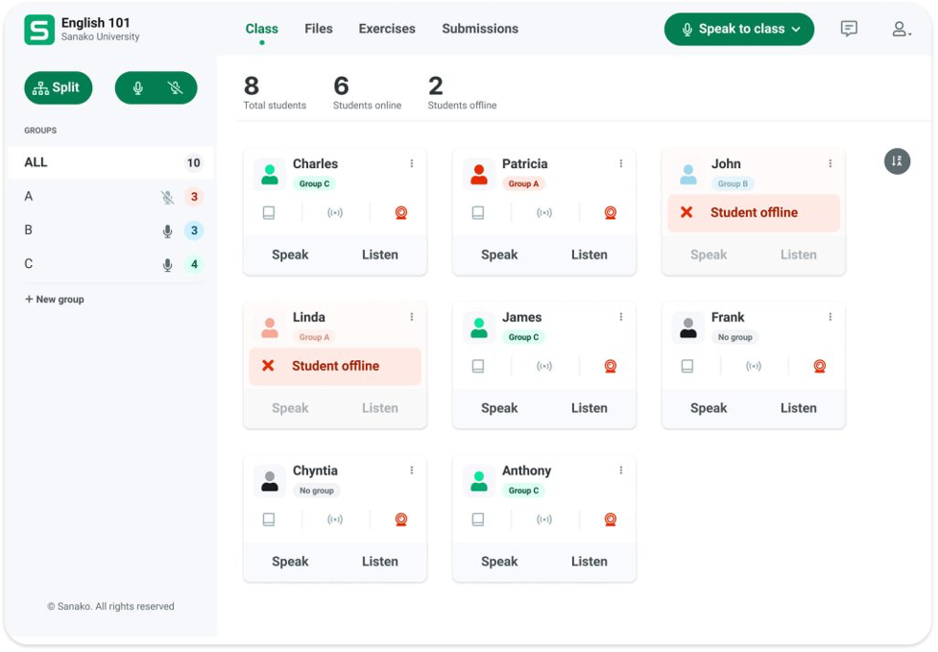Click the webcam icon on Frank's card
The height and width of the screenshot is (652, 938).
819,366
